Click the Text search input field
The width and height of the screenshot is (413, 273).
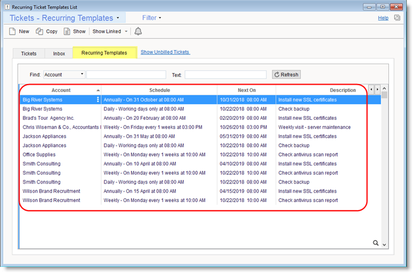tap(226, 75)
